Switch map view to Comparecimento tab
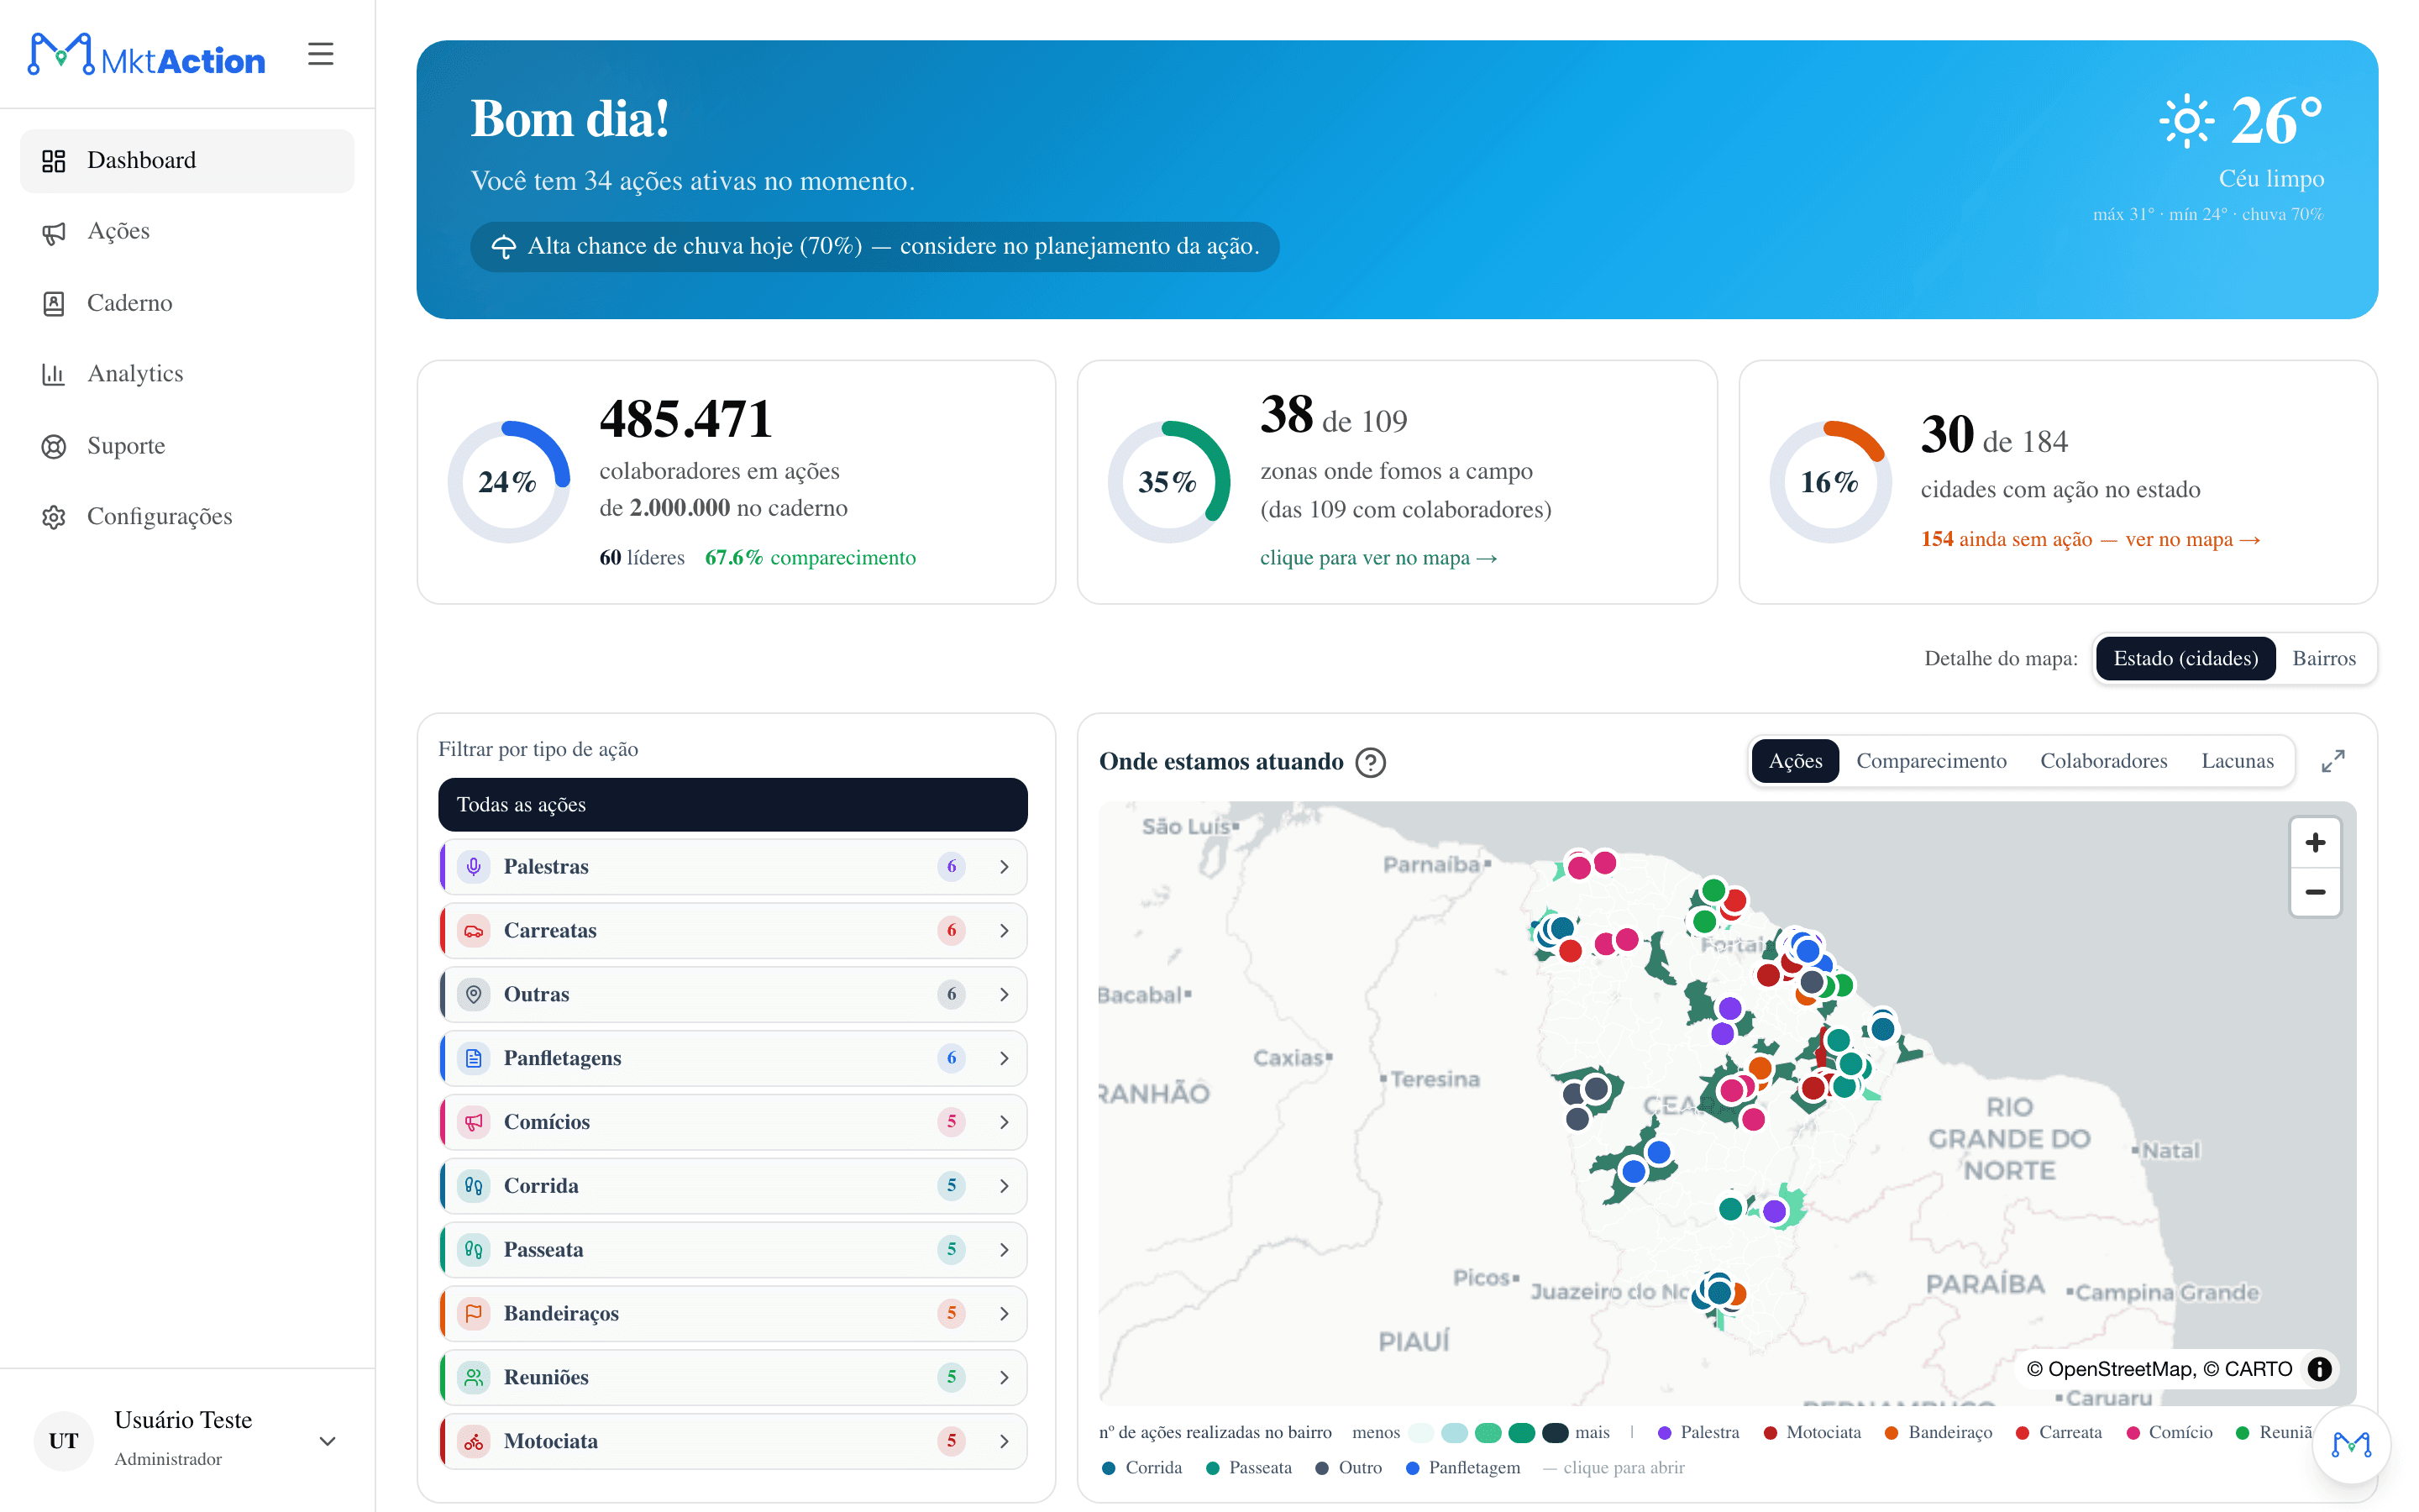2419x1512 pixels. (1930, 761)
